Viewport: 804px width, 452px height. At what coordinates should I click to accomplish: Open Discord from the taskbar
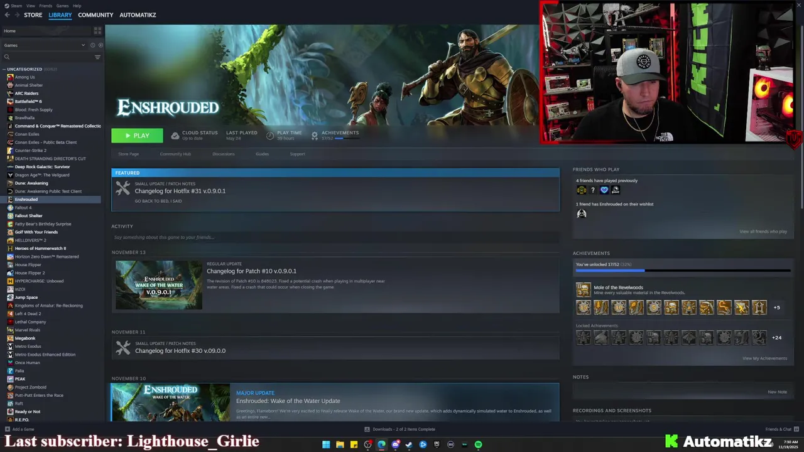(395, 444)
